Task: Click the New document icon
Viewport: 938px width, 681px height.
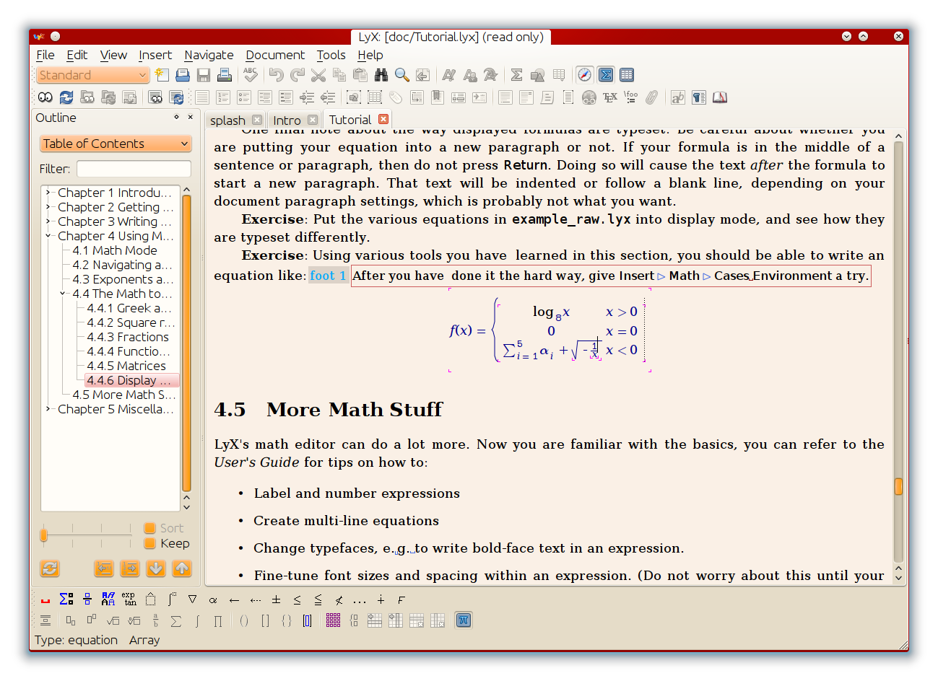Action: [x=162, y=74]
